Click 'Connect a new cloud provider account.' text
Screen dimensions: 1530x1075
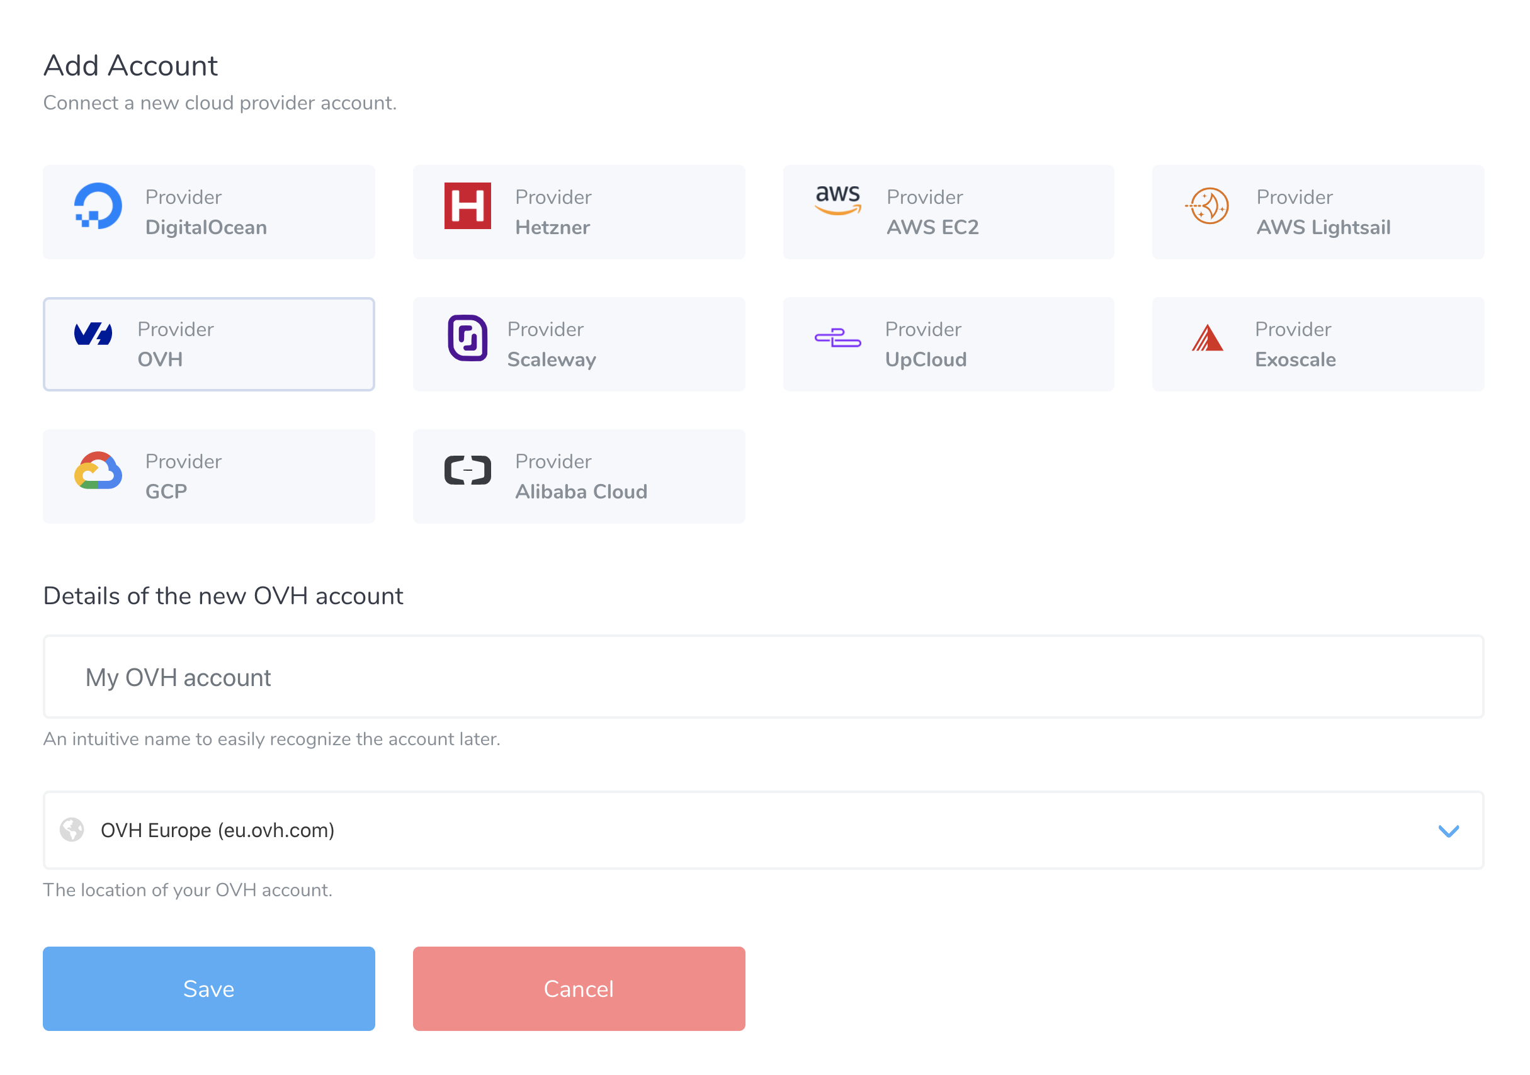click(x=220, y=103)
